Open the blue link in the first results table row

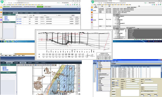(x=19, y=19)
